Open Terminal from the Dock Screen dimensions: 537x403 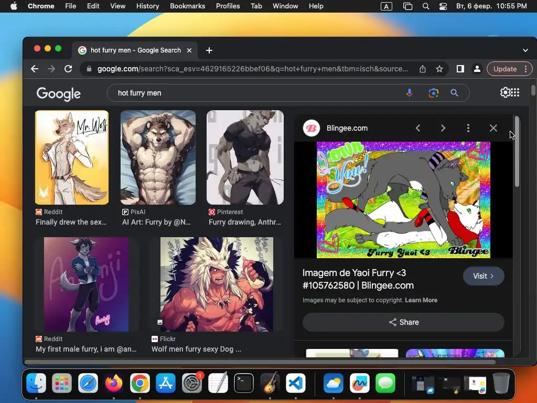click(243, 383)
